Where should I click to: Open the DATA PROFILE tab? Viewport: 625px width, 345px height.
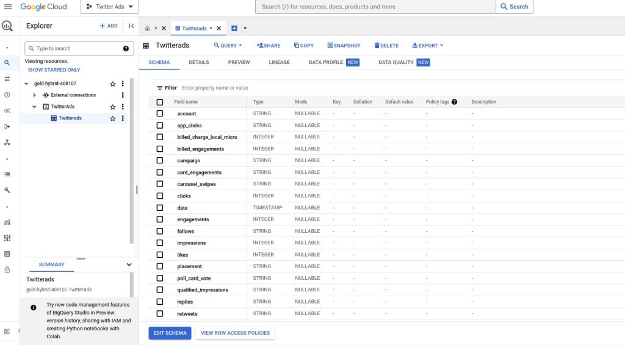(334, 62)
